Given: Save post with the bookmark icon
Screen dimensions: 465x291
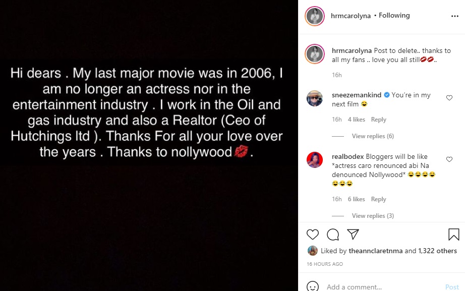Looking at the screenshot, I should [x=453, y=235].
